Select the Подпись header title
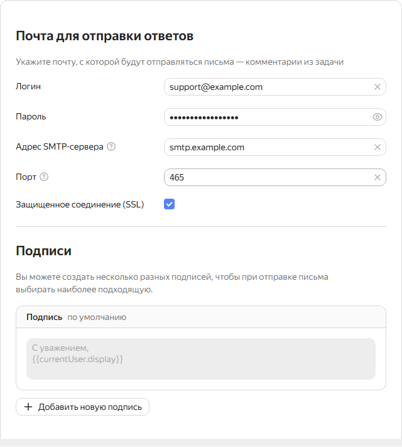This screenshot has width=402, height=447. coord(44,317)
